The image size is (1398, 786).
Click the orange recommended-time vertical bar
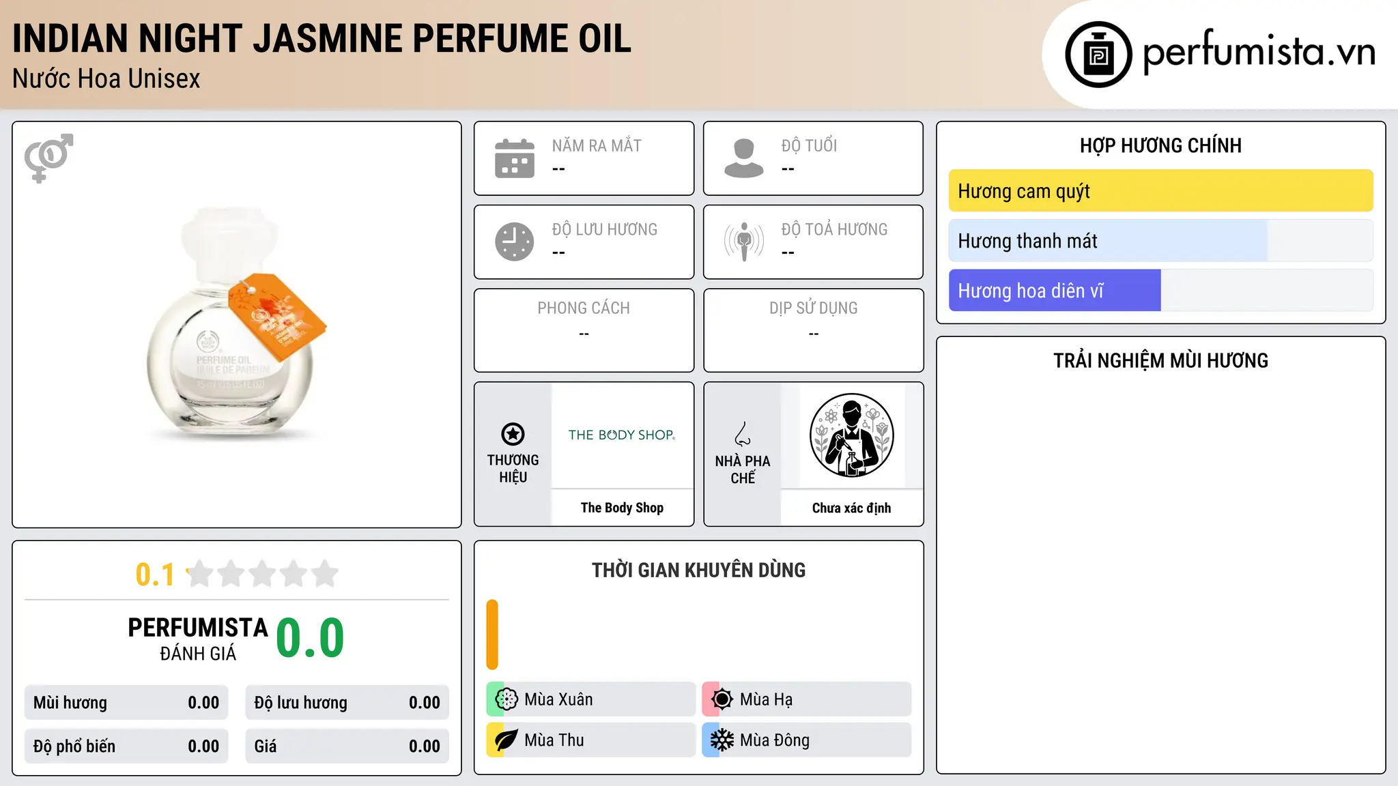[x=492, y=635]
